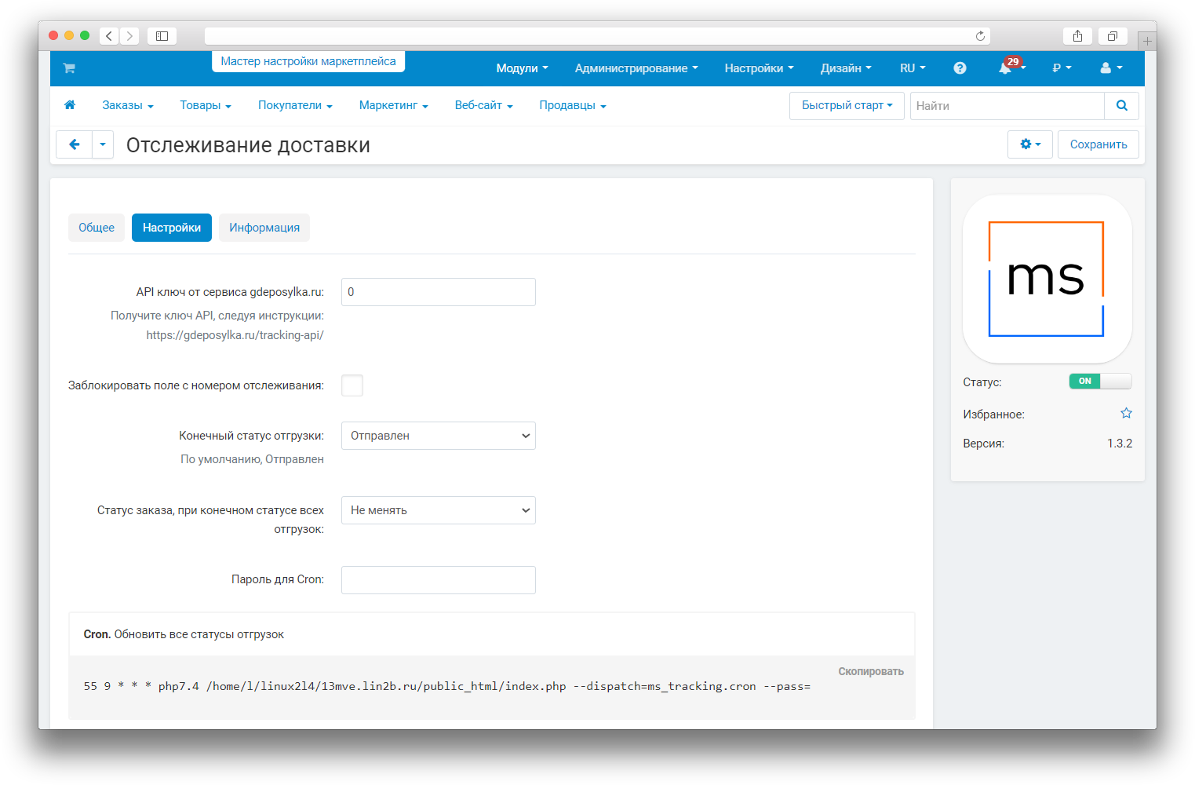Click the 'Сохранить' button
This screenshot has height=785, width=1195.
[1098, 144]
